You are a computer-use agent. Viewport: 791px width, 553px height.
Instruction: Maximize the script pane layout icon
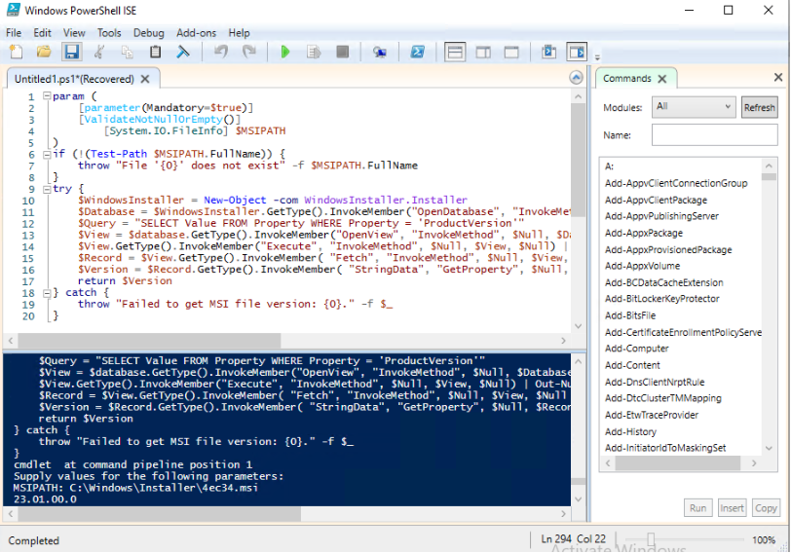[x=511, y=52]
